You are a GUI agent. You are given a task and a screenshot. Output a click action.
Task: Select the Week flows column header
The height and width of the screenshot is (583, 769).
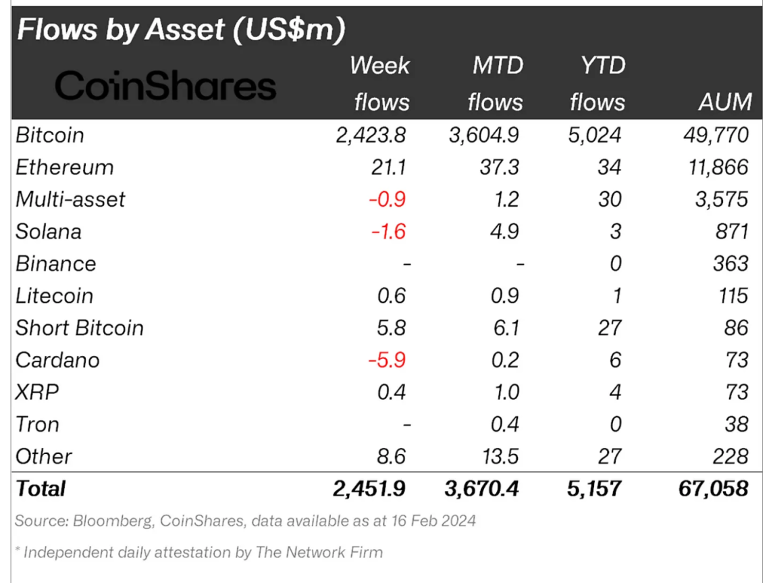coord(381,84)
